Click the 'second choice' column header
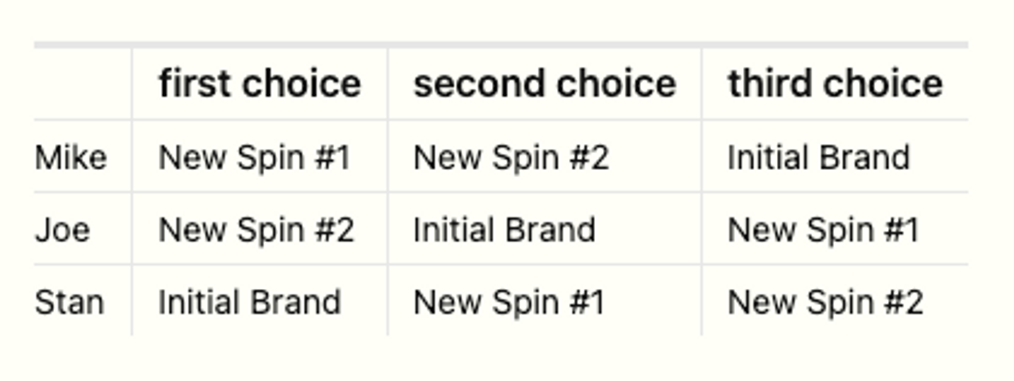This screenshot has width=1014, height=381. (545, 84)
